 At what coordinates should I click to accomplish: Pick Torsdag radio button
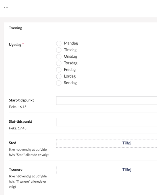tap(59, 63)
